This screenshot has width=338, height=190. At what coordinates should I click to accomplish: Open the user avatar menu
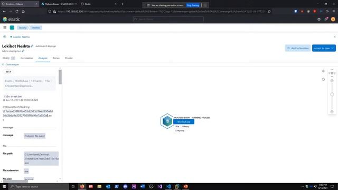(x=333, y=19)
